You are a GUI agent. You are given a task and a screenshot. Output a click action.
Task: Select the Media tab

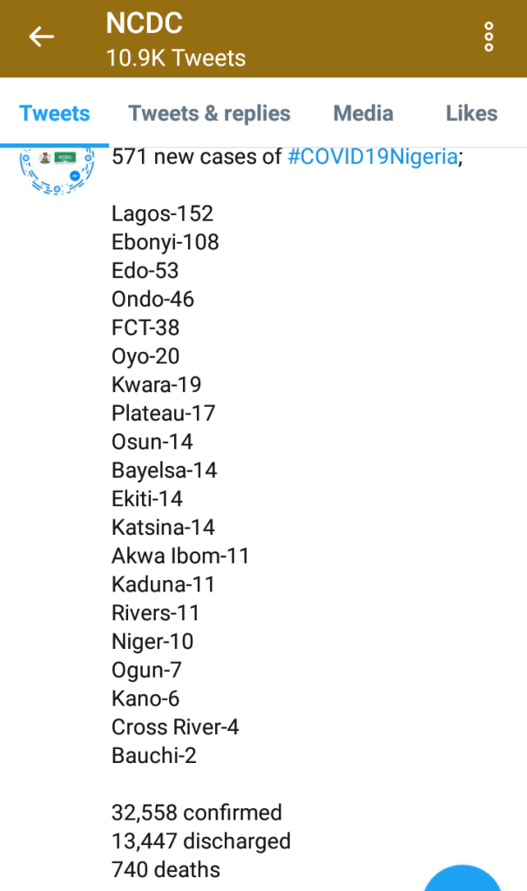tap(363, 113)
